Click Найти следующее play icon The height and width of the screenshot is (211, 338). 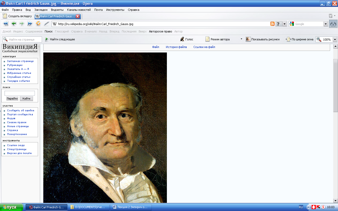pos(47,39)
